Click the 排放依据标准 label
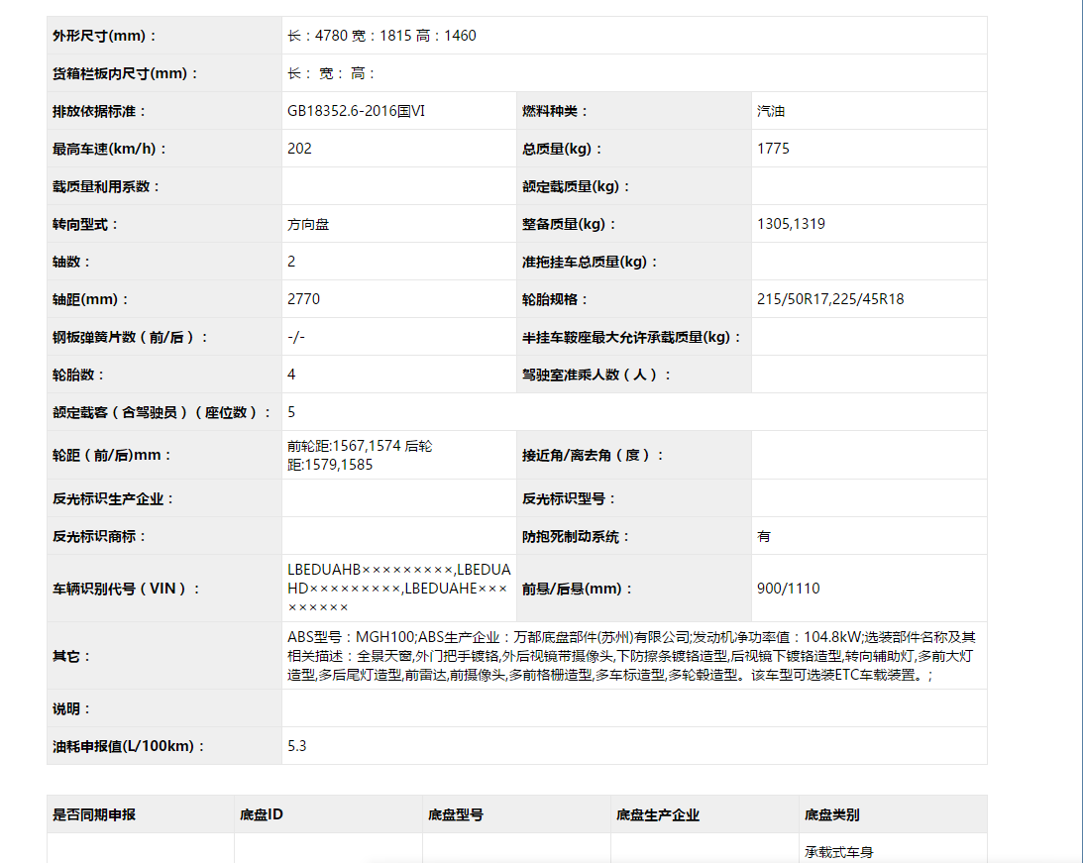1083x863 pixels. [99, 111]
